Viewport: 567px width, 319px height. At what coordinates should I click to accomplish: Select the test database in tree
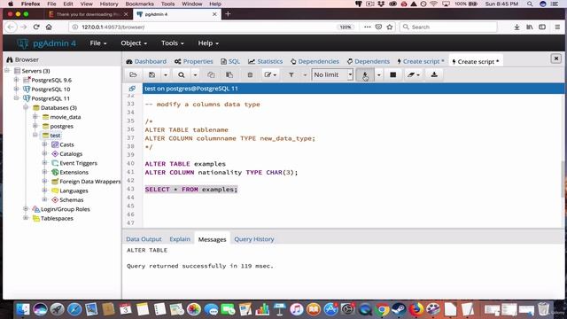(55, 136)
